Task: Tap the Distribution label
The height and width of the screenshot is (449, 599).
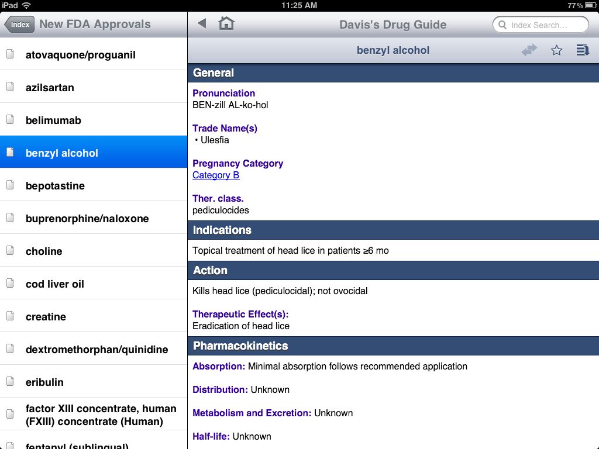Action: coord(220,390)
